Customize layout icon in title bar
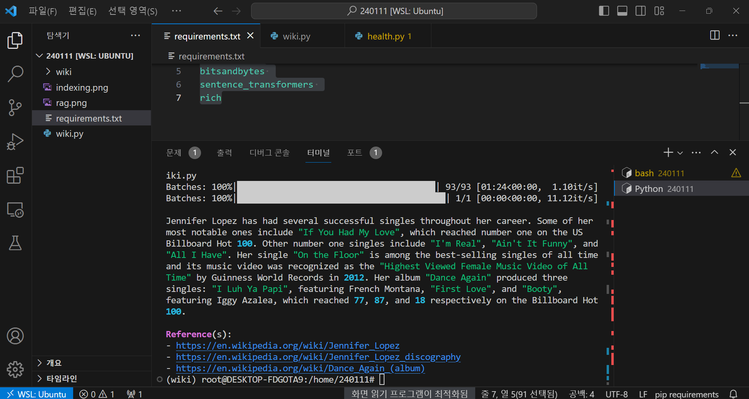Viewport: 749px width, 399px height. click(659, 11)
